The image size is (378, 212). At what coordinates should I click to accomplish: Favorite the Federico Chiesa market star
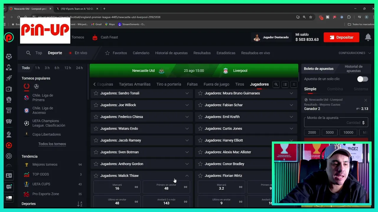[x=96, y=117]
